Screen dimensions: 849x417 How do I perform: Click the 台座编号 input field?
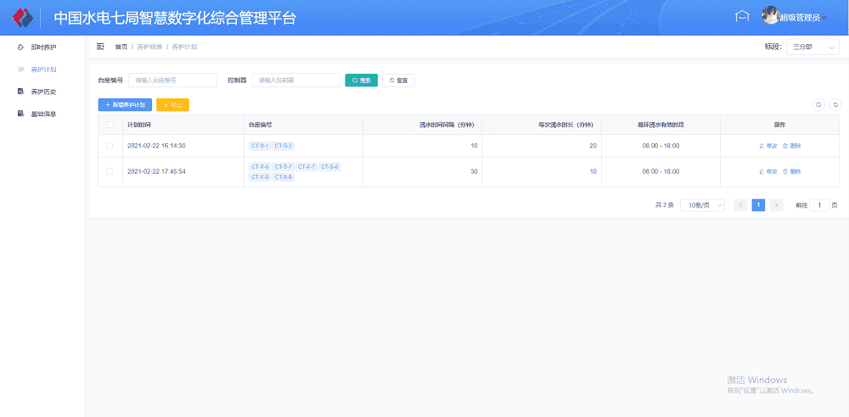172,81
